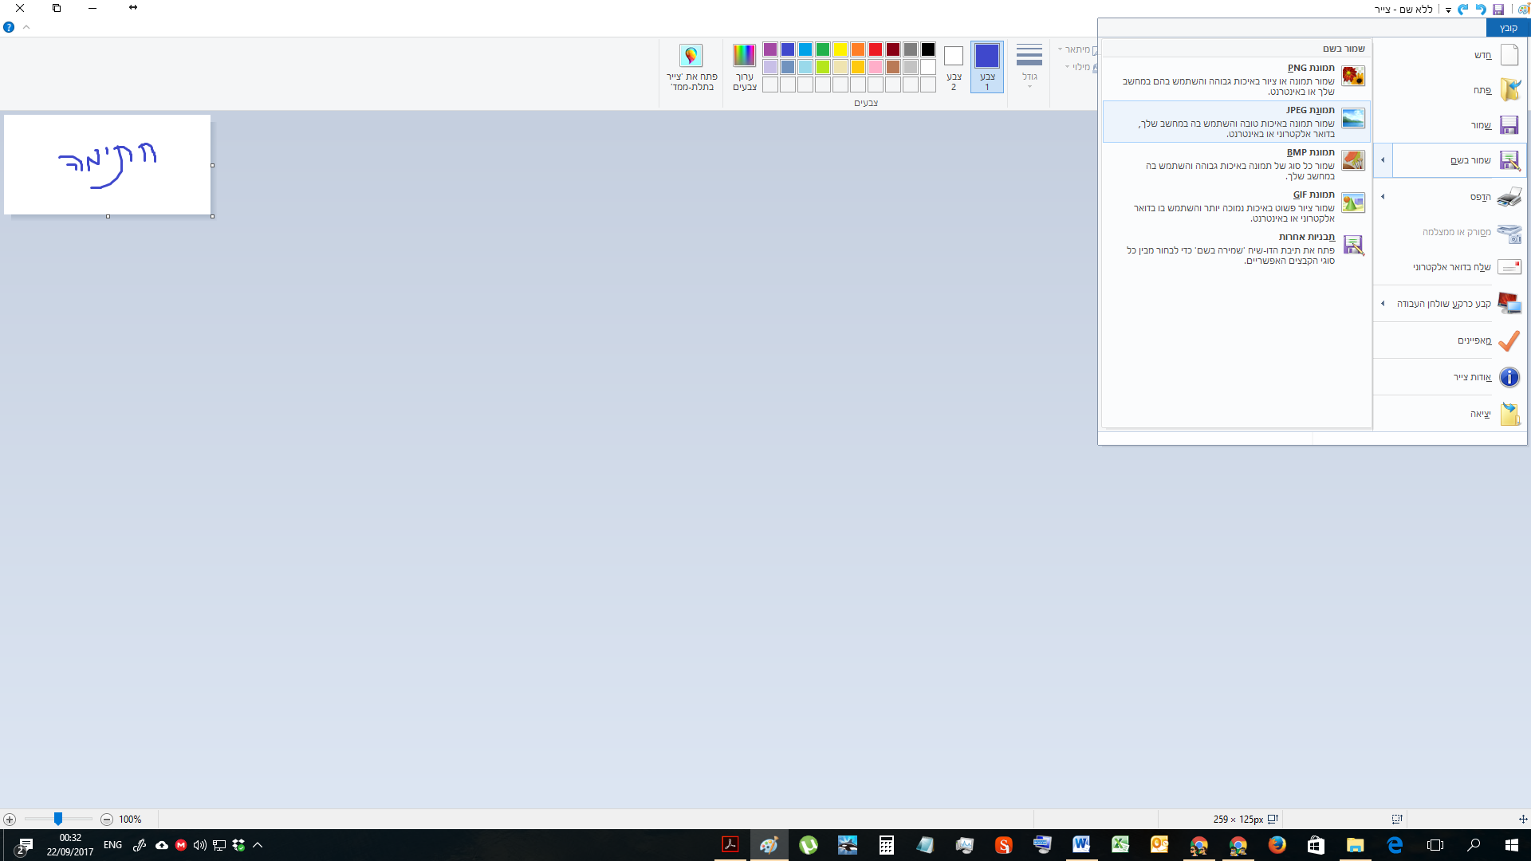This screenshot has height=861, width=1531.
Task: Open the Size (גודל) line thickness dropdown
Action: 1029,66
